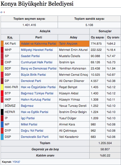Open Demokratik Sol Parti link

(35, 137)
